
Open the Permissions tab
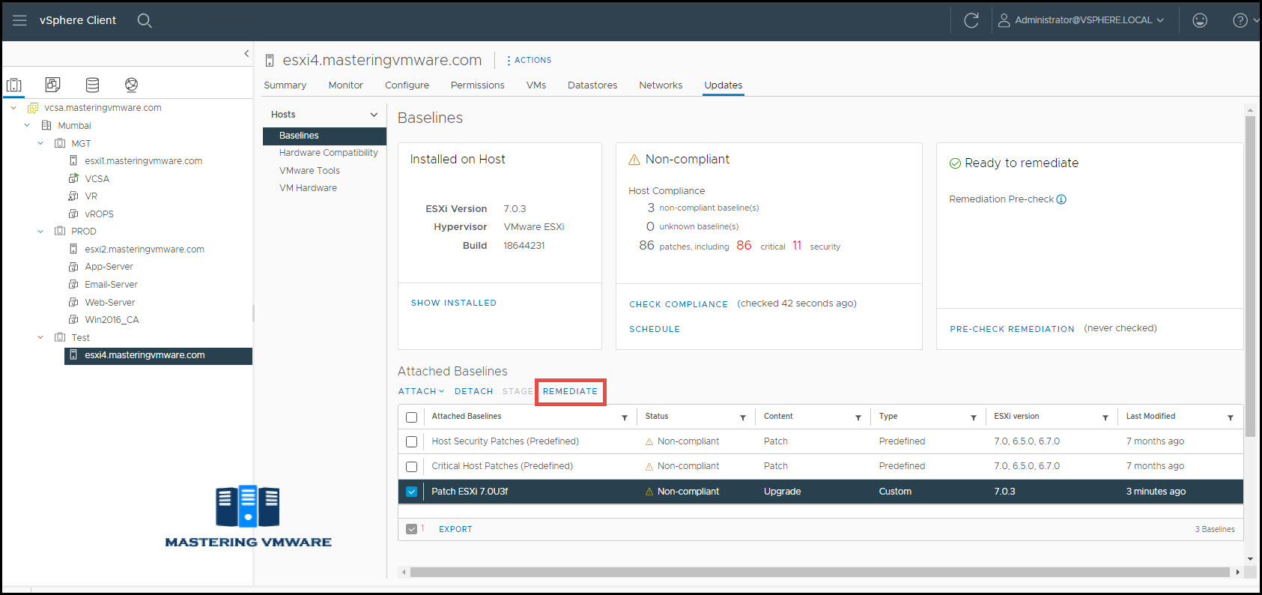pyautogui.click(x=477, y=85)
